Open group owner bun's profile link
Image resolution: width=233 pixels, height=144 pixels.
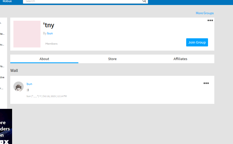[50, 33]
